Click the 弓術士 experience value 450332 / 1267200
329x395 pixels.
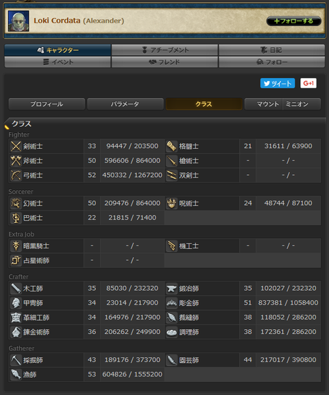132,175
